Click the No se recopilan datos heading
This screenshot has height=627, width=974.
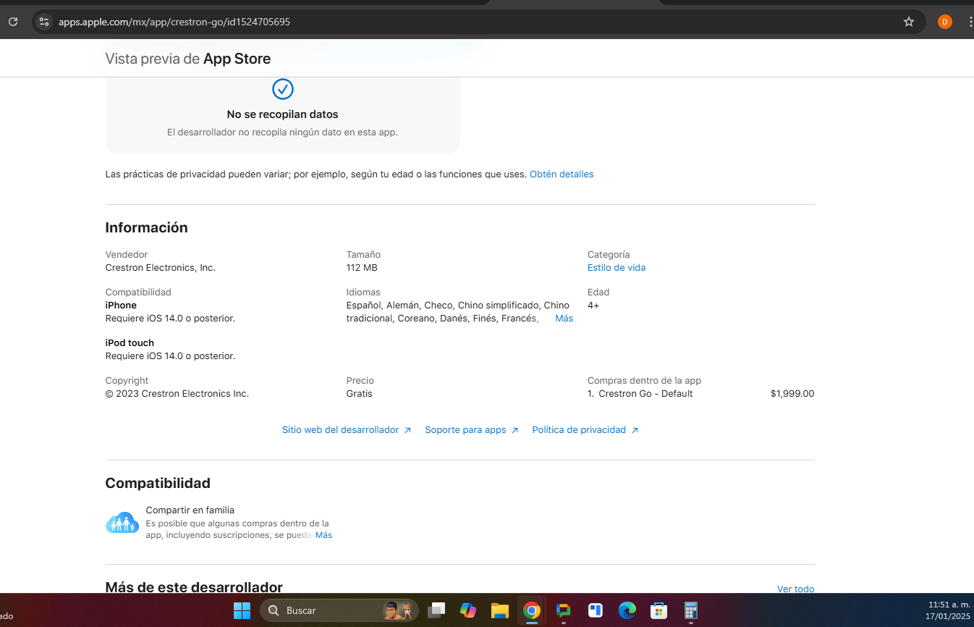coord(283,114)
